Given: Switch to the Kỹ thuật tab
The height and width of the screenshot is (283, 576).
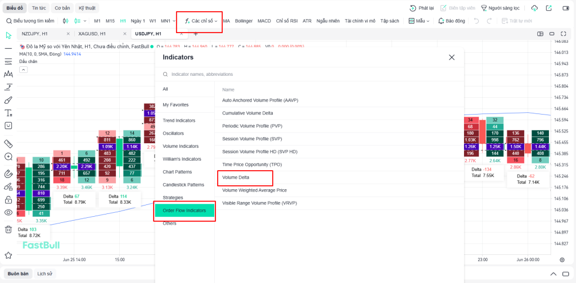Looking at the screenshot, I should coord(87,8).
